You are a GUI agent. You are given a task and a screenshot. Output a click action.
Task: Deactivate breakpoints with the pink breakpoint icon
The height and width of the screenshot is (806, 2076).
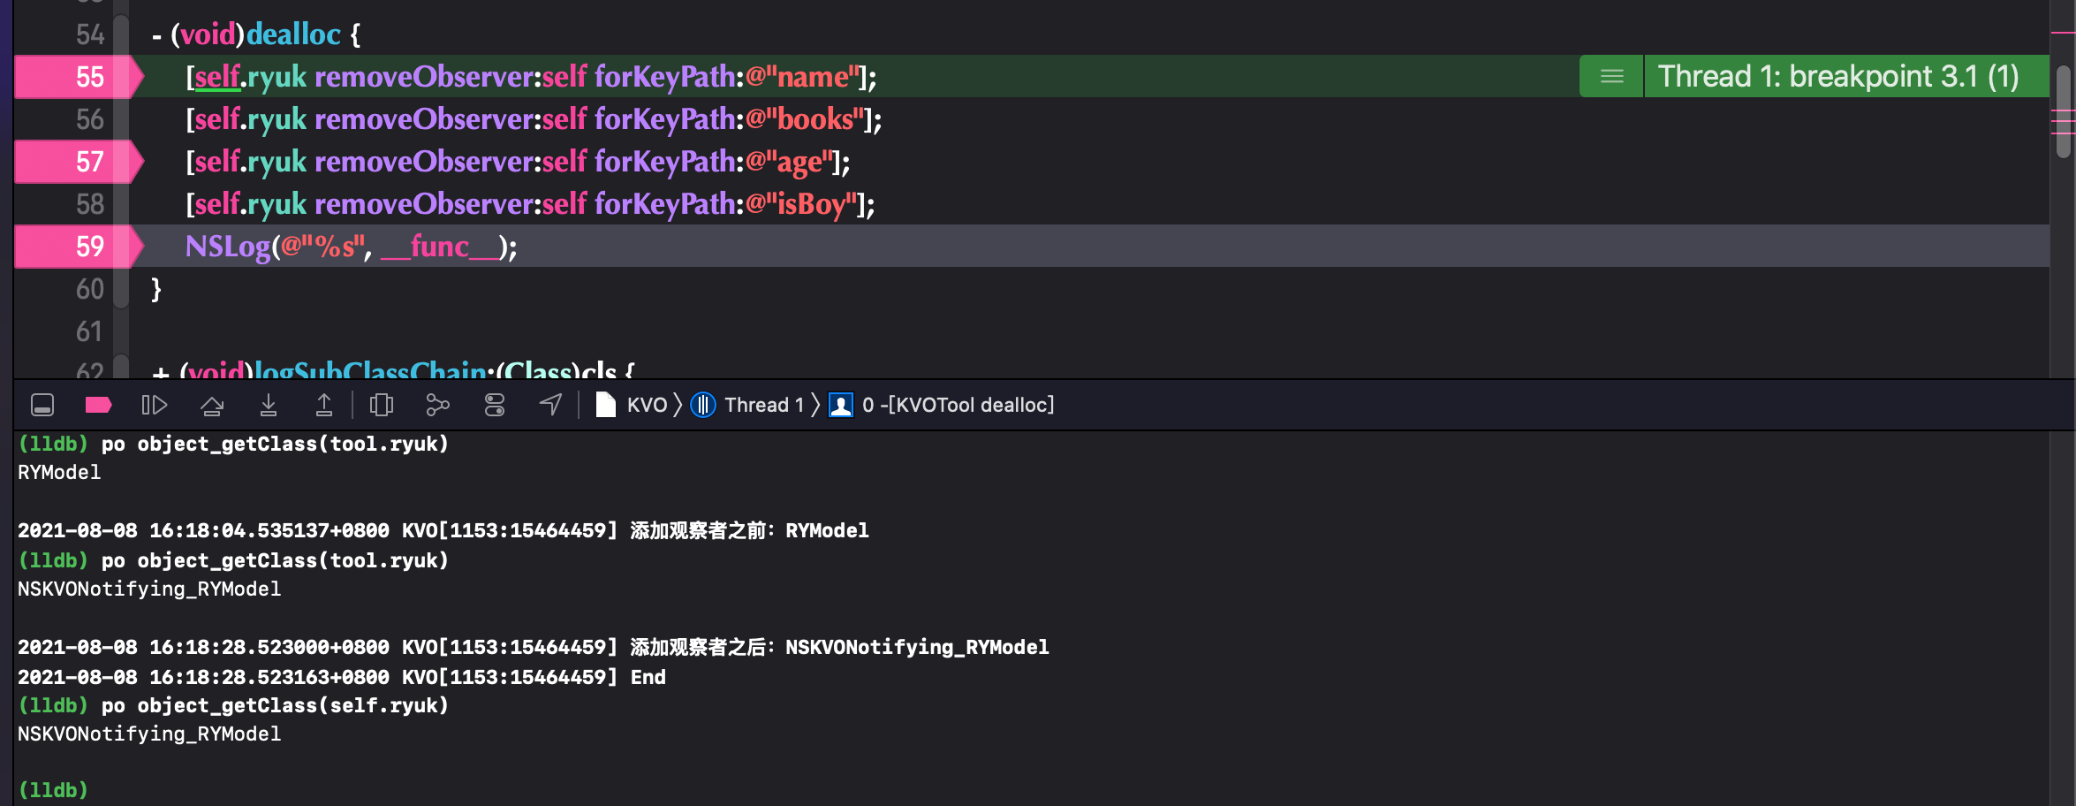(x=98, y=405)
